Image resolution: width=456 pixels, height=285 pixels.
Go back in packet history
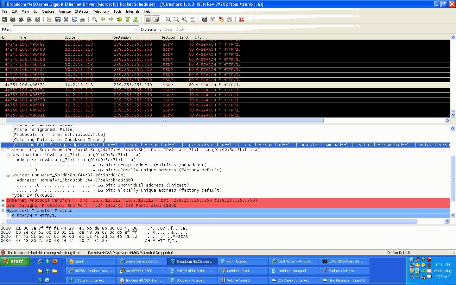tap(103, 19)
